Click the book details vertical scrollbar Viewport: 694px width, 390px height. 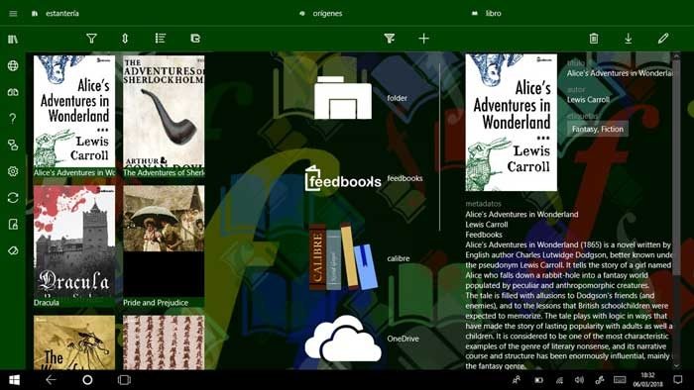676,211
